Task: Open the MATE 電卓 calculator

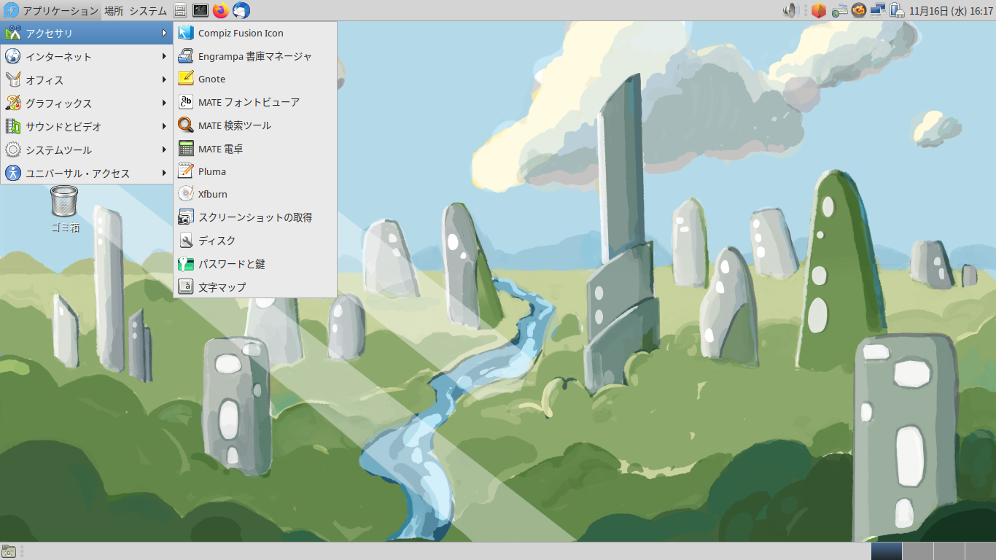Action: point(255,149)
